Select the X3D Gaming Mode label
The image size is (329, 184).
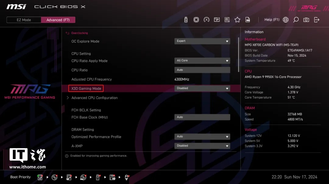86,88
